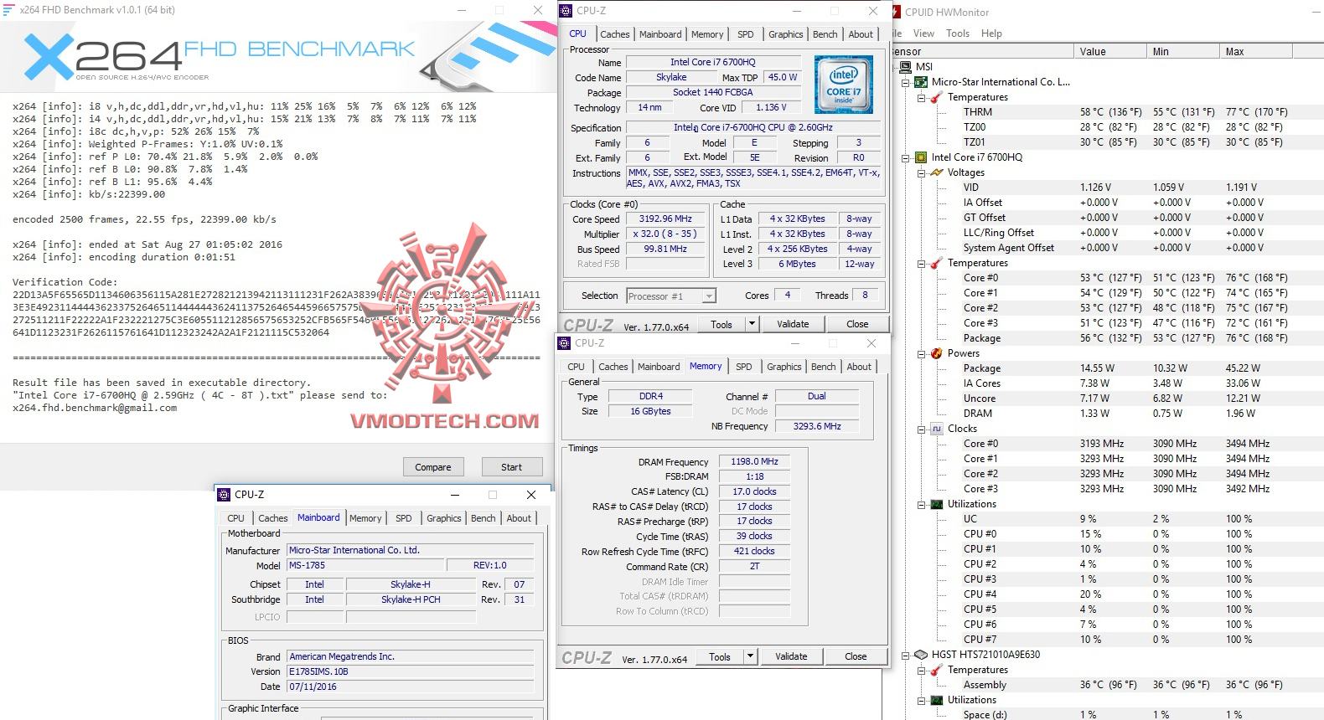Open Tools dropdown arrow in CPU-Z memory window
This screenshot has height=720, width=1324.
(750, 656)
